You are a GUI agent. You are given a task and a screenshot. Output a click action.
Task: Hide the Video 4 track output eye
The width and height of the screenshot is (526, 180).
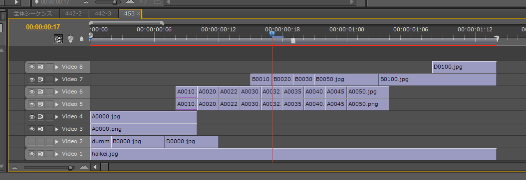[x=32, y=116]
